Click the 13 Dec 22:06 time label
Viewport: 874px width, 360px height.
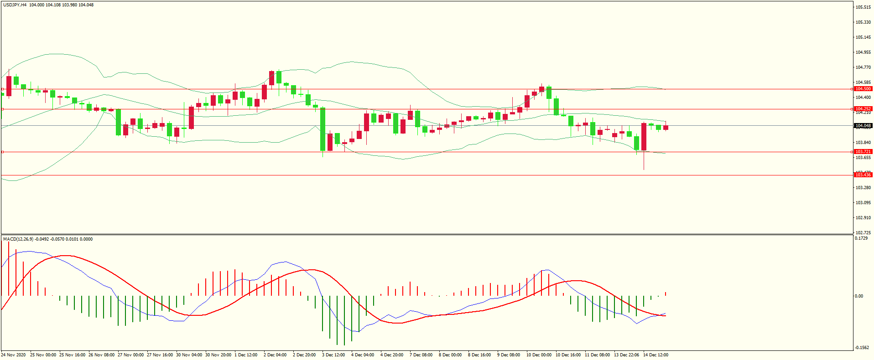[x=627, y=355]
